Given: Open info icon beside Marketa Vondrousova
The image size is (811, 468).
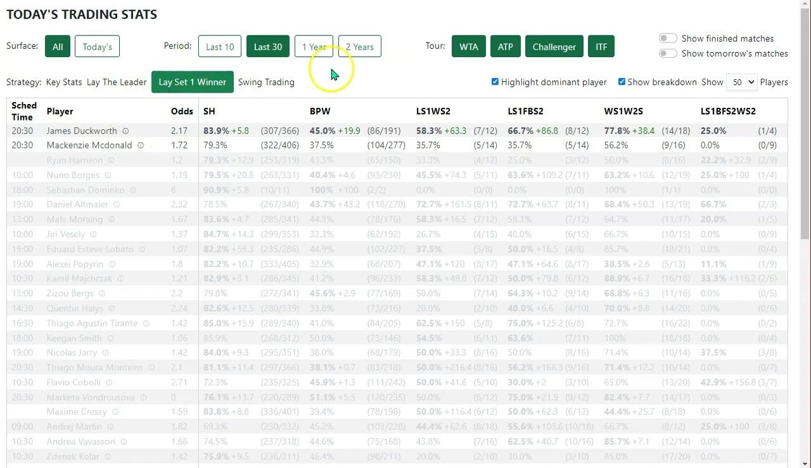Looking at the screenshot, I should [x=143, y=398].
